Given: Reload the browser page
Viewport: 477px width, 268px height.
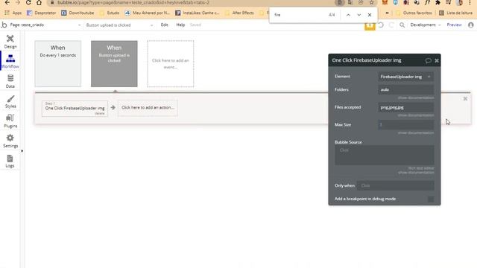Looking at the screenshot, I should pos(28,2).
